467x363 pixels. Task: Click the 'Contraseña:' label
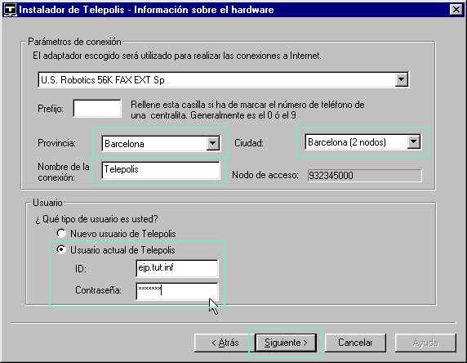click(98, 290)
